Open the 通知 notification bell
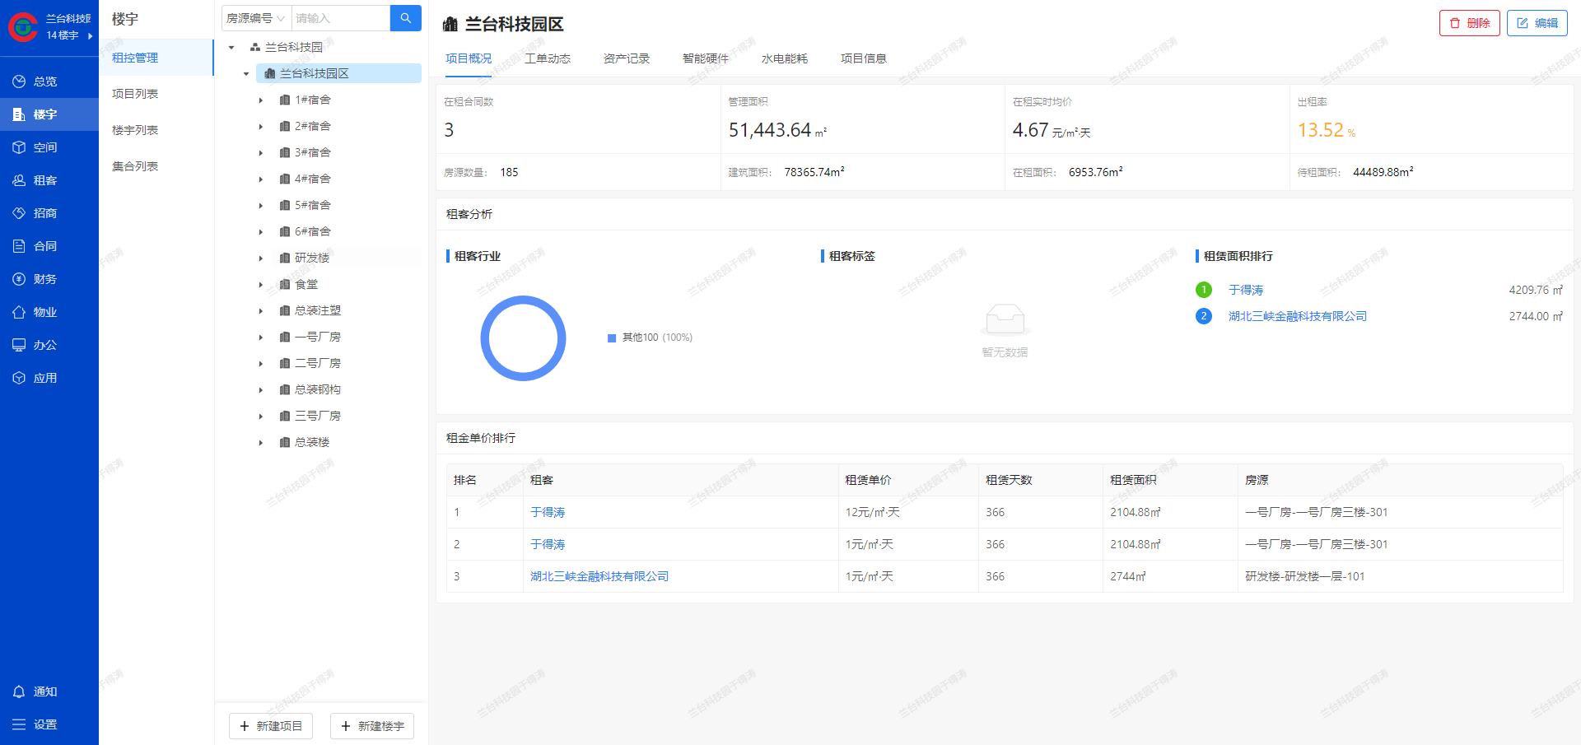 pyautogui.click(x=19, y=691)
